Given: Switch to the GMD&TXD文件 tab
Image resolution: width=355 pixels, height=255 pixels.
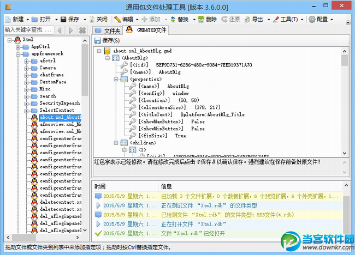Looking at the screenshot, I should pos(146,30).
